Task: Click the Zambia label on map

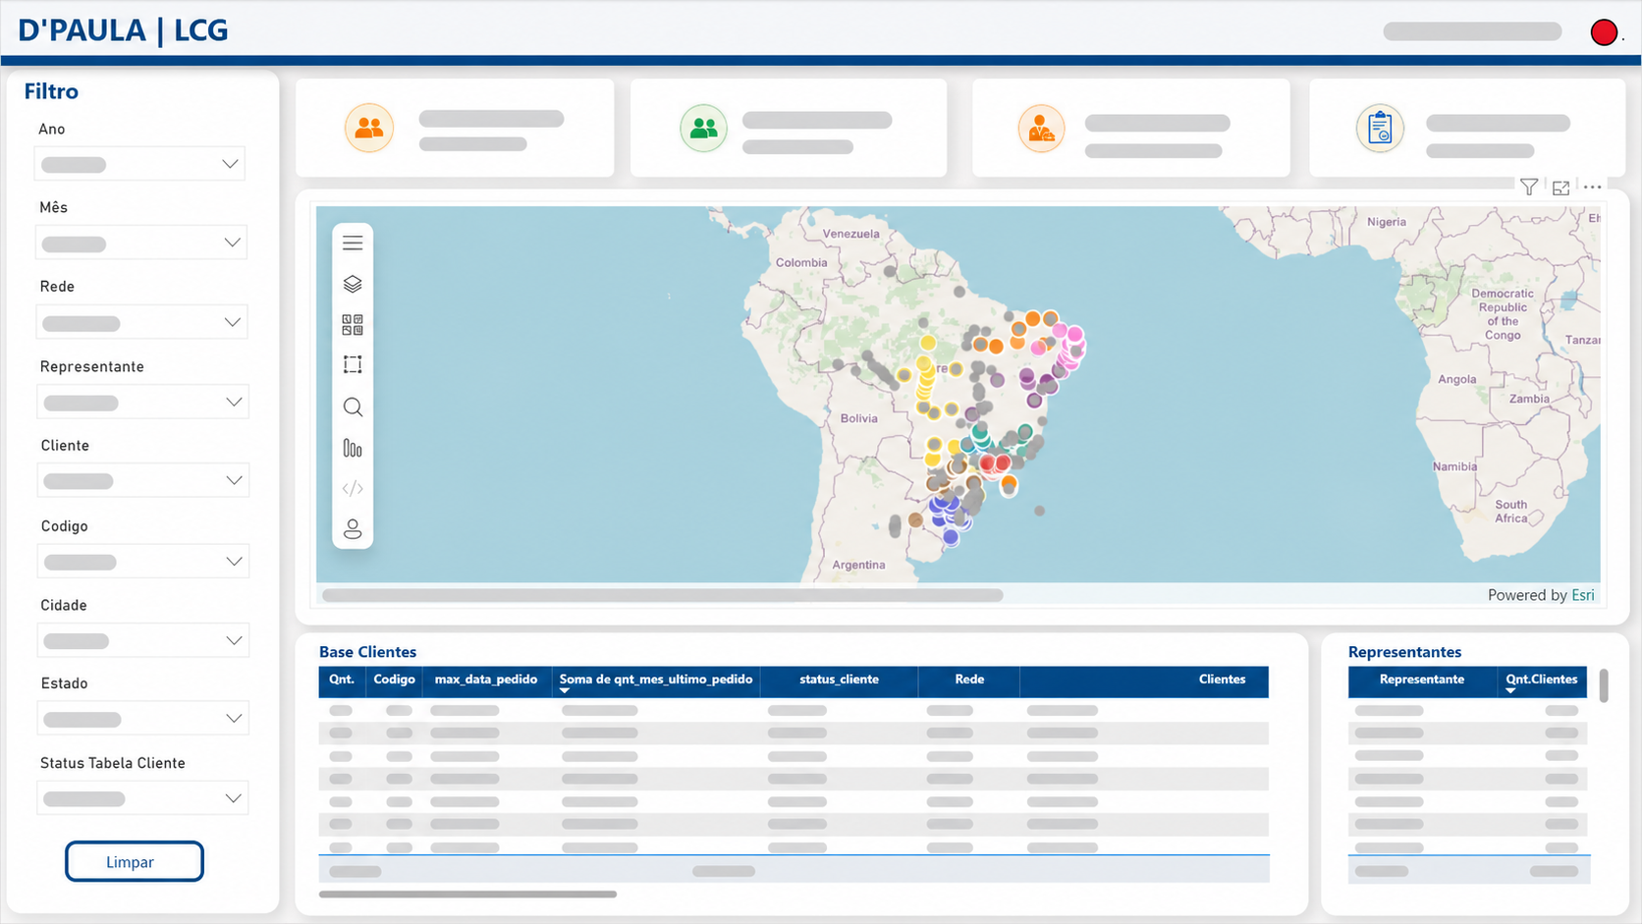Action: click(1530, 399)
